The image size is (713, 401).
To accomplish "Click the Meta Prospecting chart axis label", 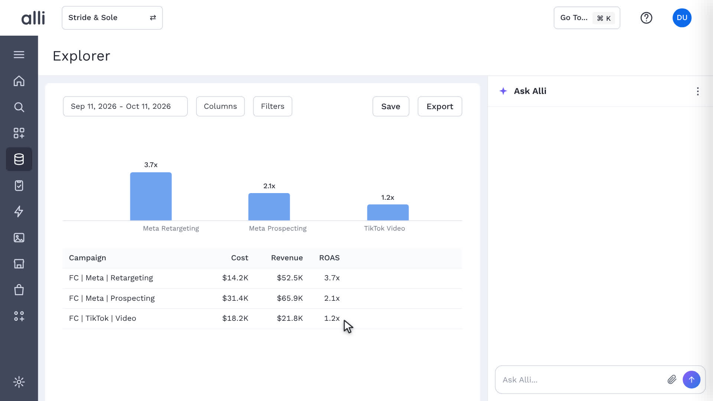I will point(278,228).
